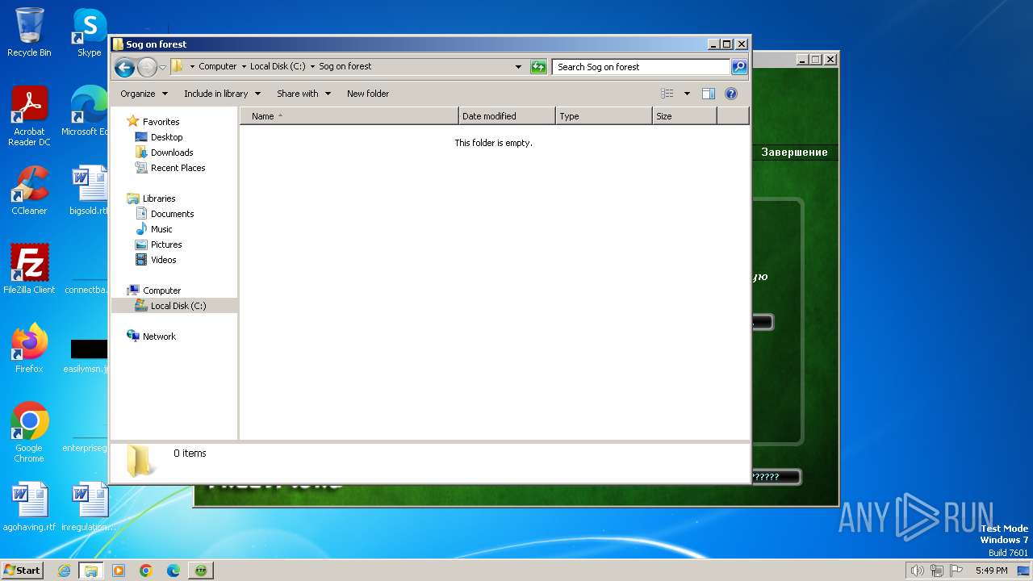
Task: Expand the Computer breadcrumb arrow
Action: coord(244,66)
